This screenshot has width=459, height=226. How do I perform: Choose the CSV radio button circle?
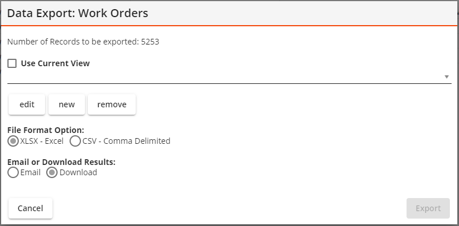click(75, 142)
